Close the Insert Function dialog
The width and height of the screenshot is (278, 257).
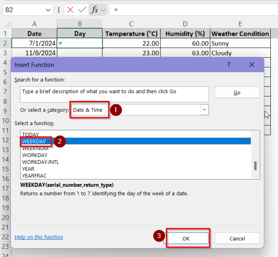(252, 65)
